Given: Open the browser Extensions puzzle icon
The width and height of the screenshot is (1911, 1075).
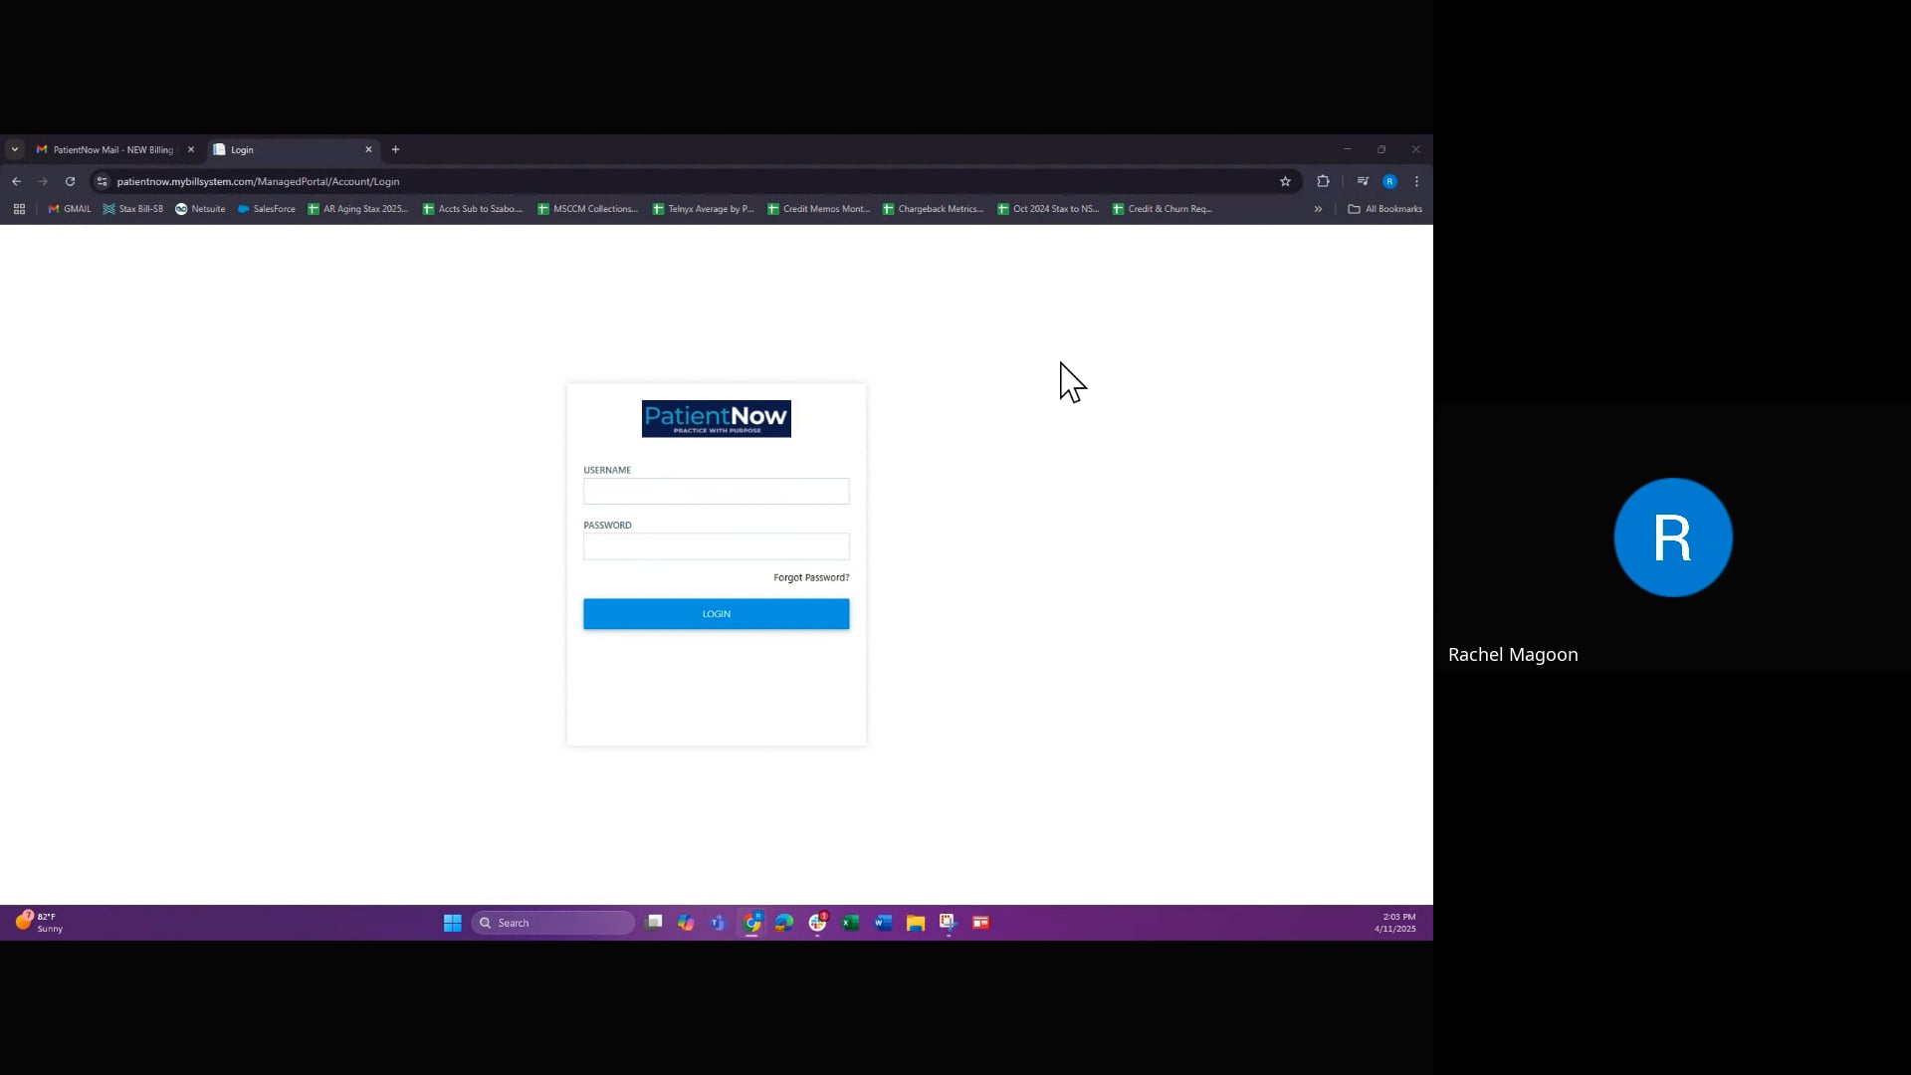Looking at the screenshot, I should click(x=1323, y=181).
